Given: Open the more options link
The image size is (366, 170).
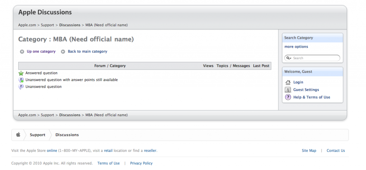Looking at the screenshot, I should click(x=296, y=47).
